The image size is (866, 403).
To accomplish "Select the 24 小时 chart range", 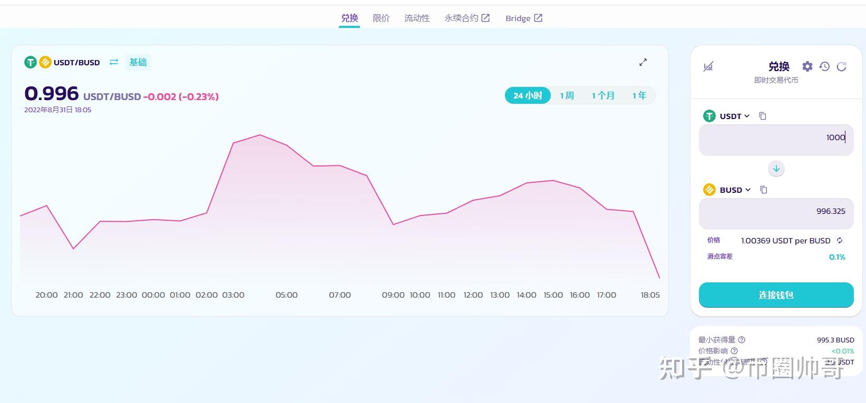I will point(528,95).
